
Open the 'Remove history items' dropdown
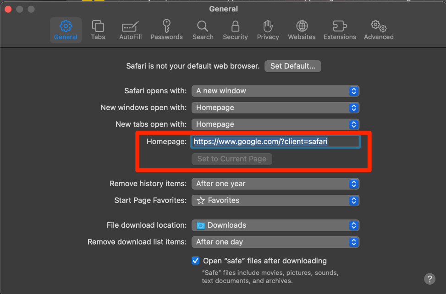click(275, 184)
